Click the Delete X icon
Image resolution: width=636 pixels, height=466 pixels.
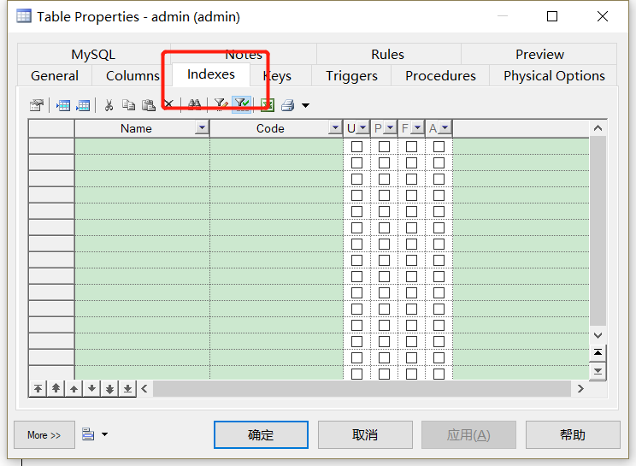pos(168,104)
